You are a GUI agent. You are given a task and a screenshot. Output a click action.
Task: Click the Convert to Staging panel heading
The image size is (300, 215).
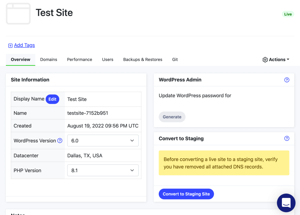click(181, 138)
